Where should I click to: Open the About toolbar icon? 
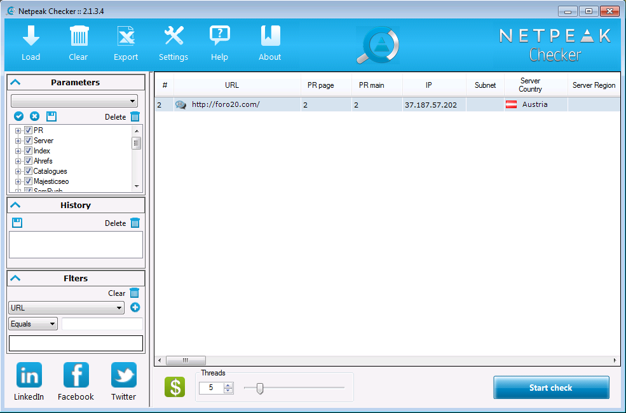tap(270, 36)
